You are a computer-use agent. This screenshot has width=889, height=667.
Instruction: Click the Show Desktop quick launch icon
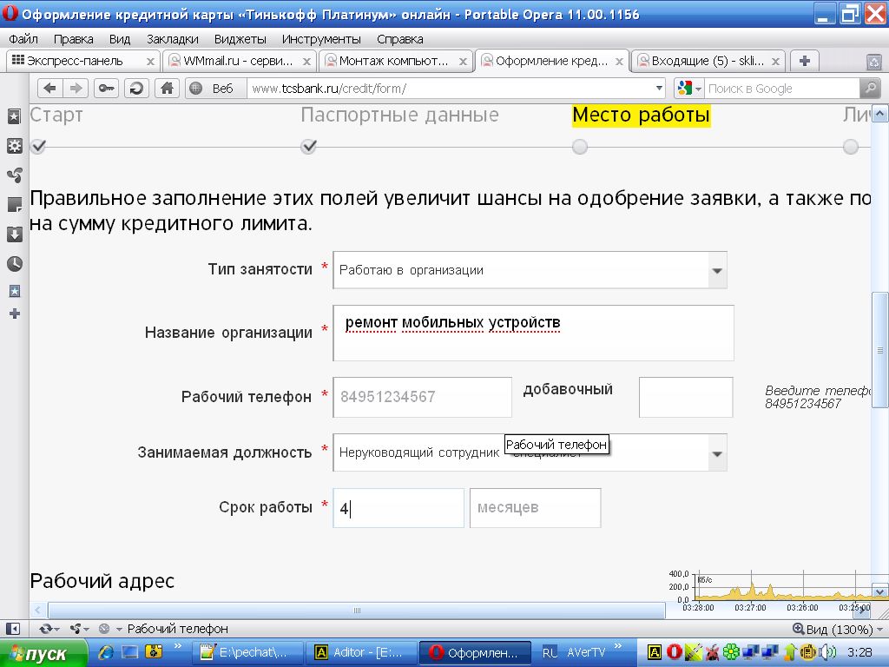130,652
